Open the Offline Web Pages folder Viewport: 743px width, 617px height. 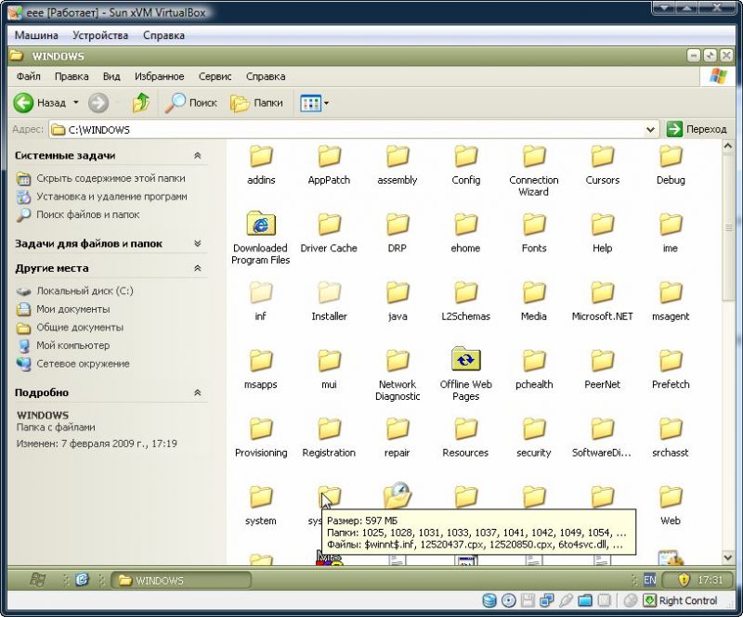click(x=465, y=361)
